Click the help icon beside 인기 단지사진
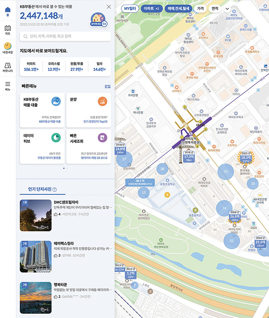 pyautogui.click(x=55, y=189)
